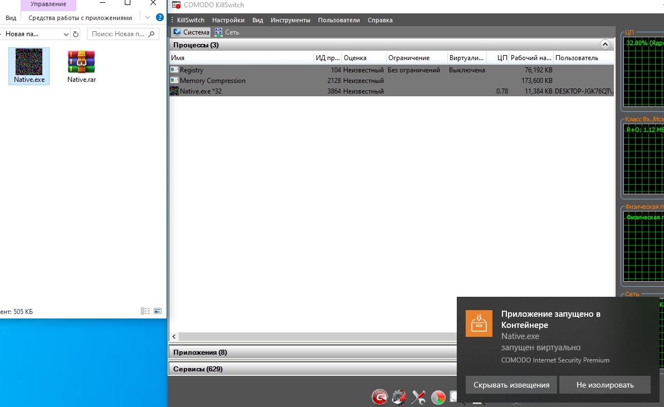Viewport: 664px width, 407px height.
Task: Click the DESKTOP-JGK76QT user cell
Action: (x=584, y=91)
